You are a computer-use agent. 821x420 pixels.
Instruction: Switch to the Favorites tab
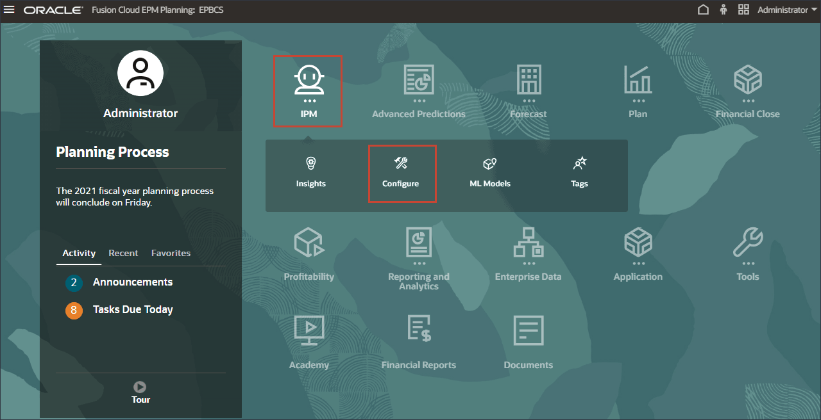coord(171,253)
